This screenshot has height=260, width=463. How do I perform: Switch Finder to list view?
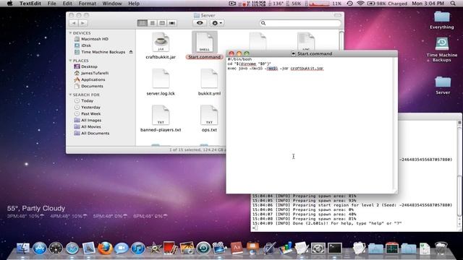coord(153,23)
